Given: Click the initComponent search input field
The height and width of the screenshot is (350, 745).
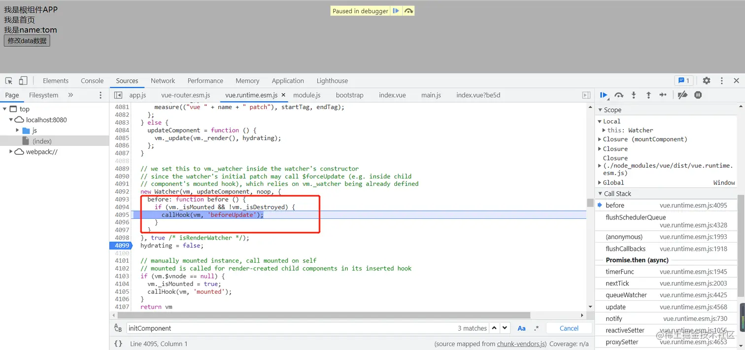Looking at the screenshot, I should click(291, 328).
